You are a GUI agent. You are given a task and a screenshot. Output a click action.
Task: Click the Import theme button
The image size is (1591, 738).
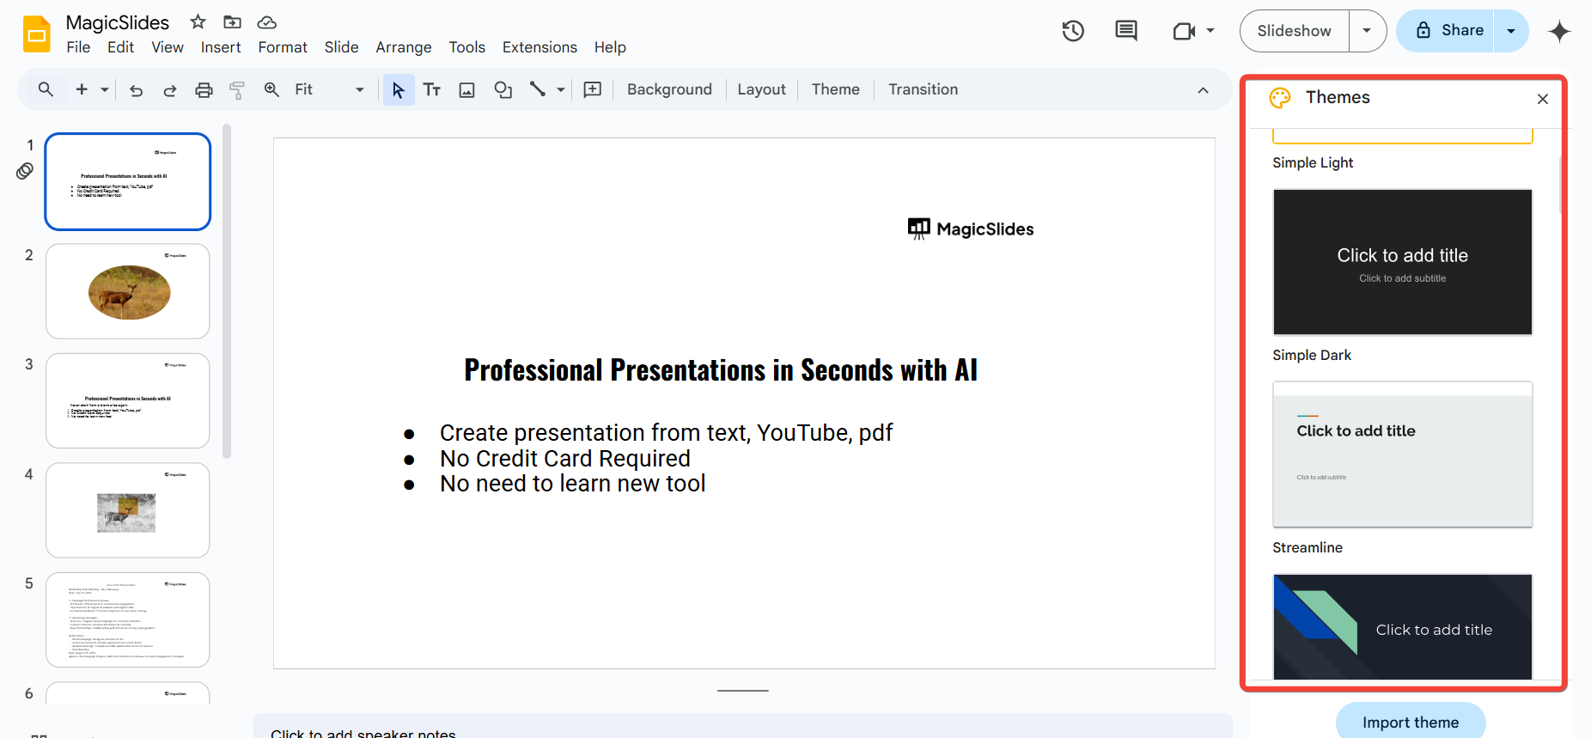click(x=1411, y=723)
